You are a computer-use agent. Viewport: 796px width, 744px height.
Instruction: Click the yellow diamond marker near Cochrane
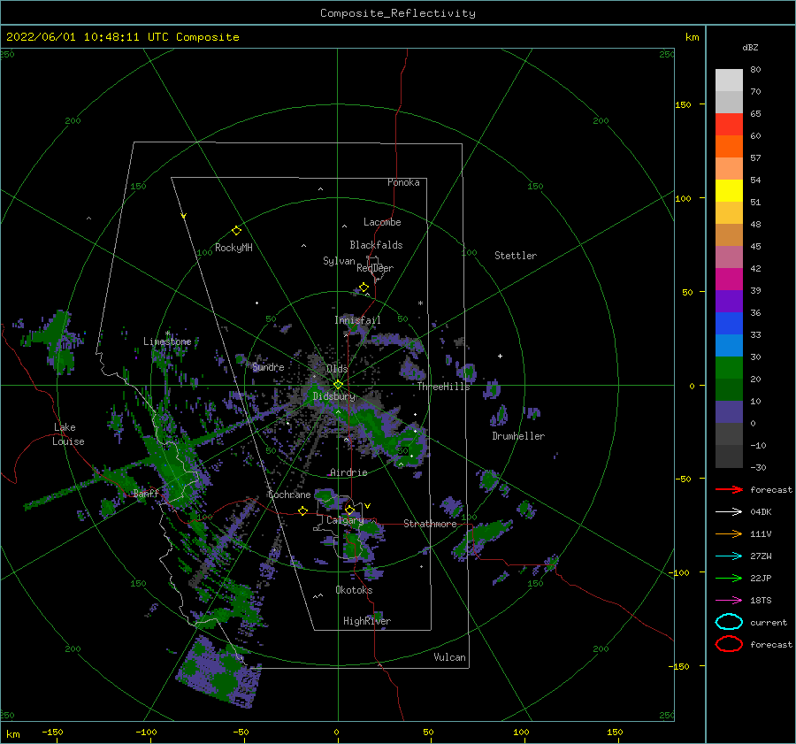coord(302,511)
